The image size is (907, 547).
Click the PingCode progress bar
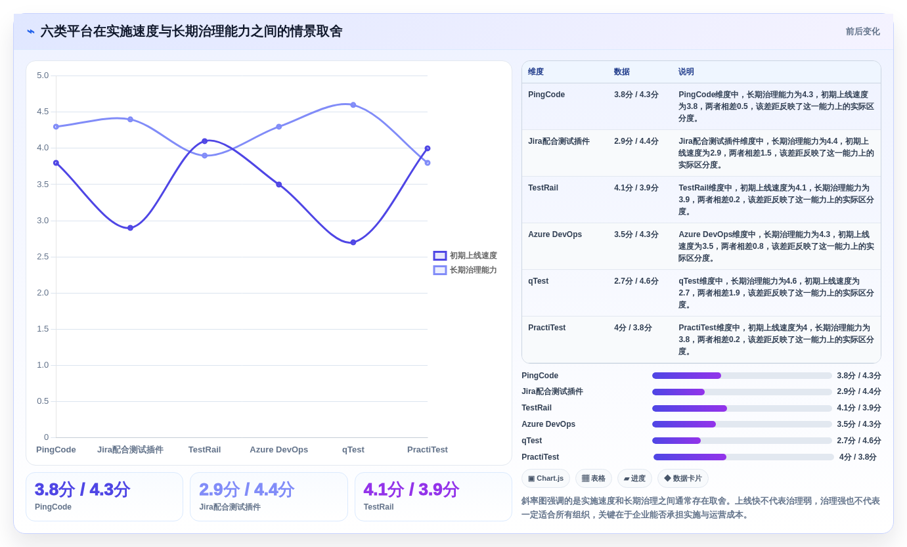pyautogui.click(x=742, y=376)
